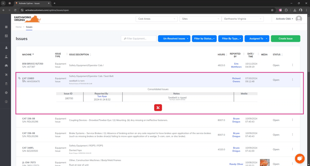Open the person icon in the sidebar

click(6, 48)
